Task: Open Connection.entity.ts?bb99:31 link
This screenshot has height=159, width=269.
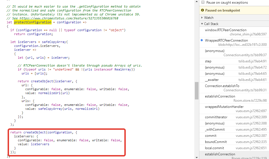Action: (x=245, y=90)
